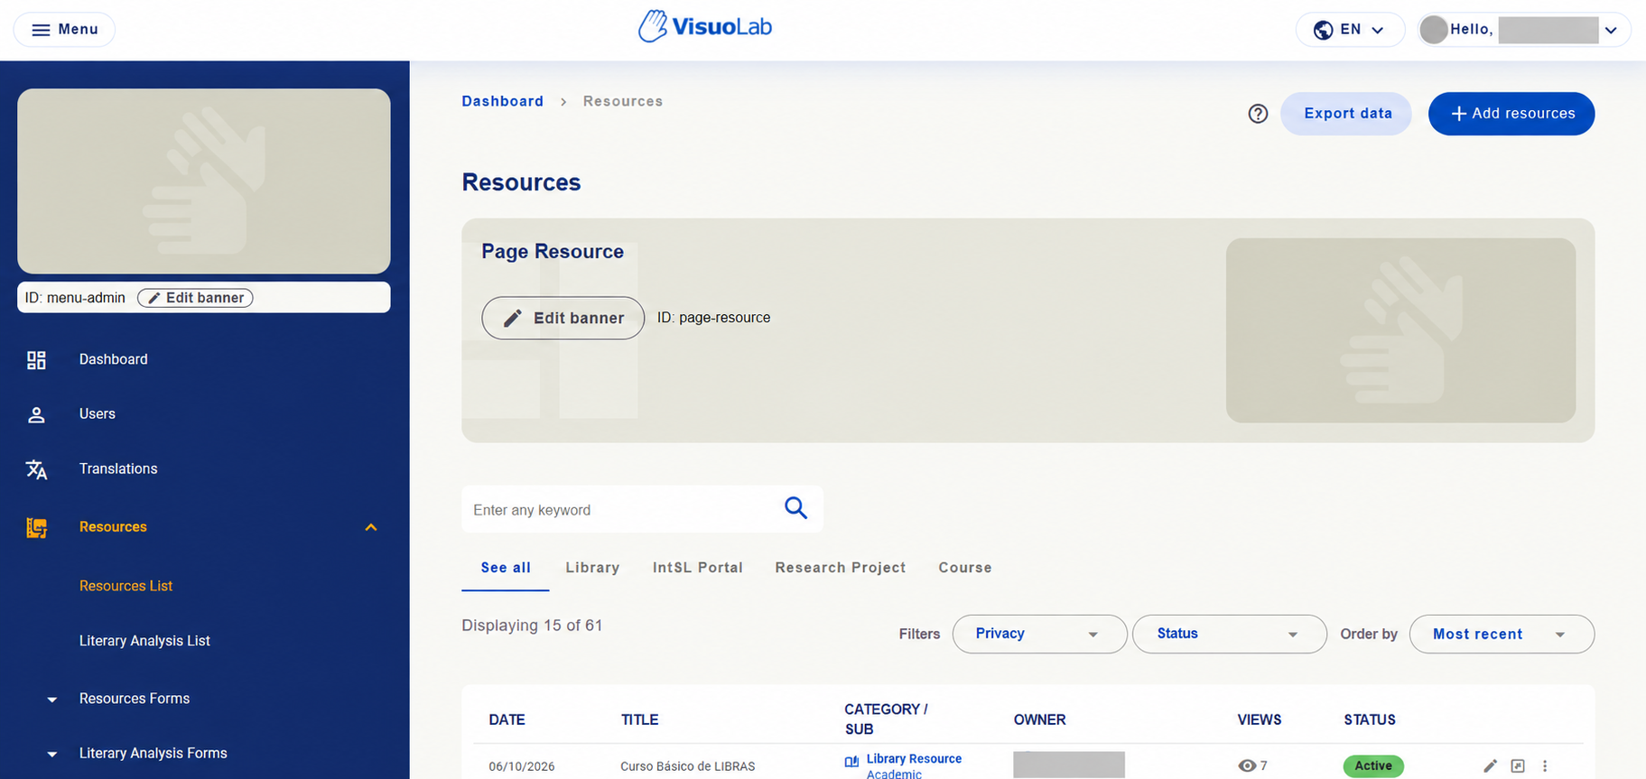Click Edit banner in Page Resource panel
The image size is (1646, 779).
click(x=563, y=318)
